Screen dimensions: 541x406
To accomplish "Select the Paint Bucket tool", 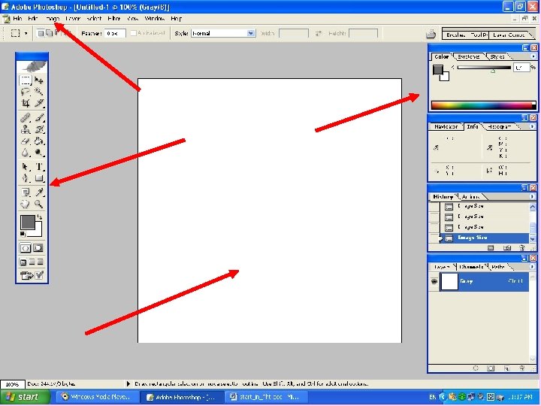I will 39,141.
